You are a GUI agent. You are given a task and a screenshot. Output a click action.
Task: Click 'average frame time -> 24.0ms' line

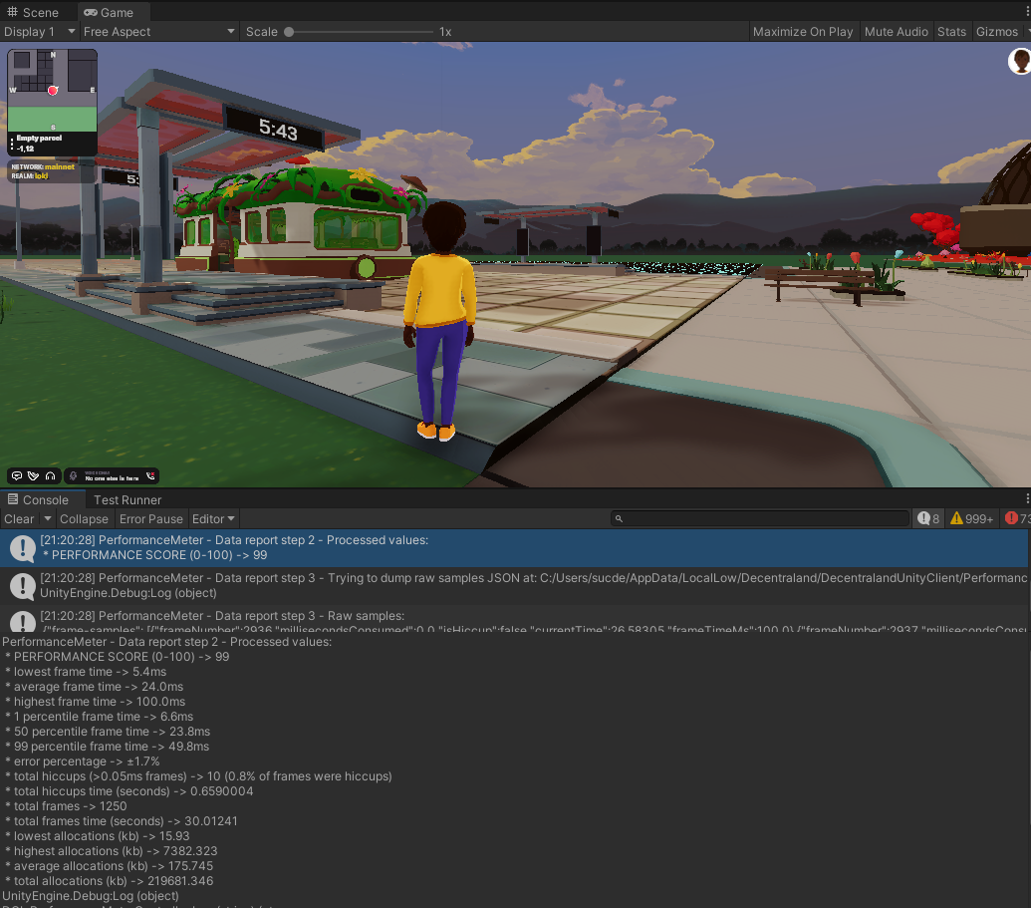(x=94, y=687)
